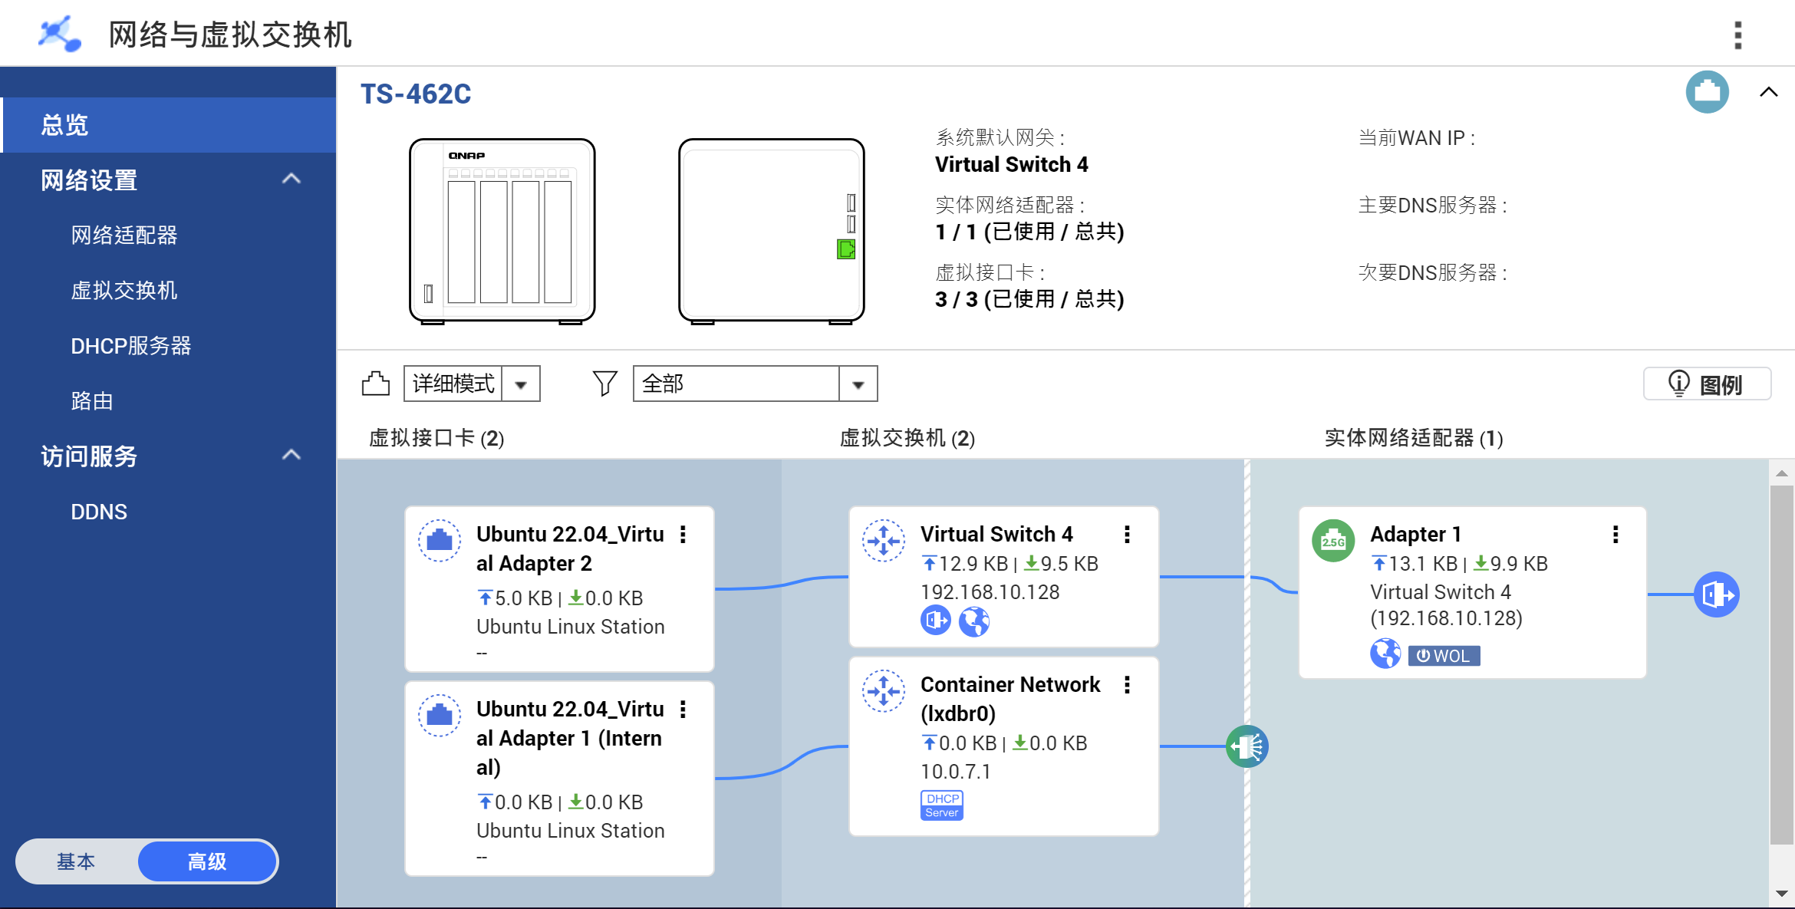Click the globe icon under Virtual Switch 4
The height and width of the screenshot is (909, 1795).
[974, 621]
